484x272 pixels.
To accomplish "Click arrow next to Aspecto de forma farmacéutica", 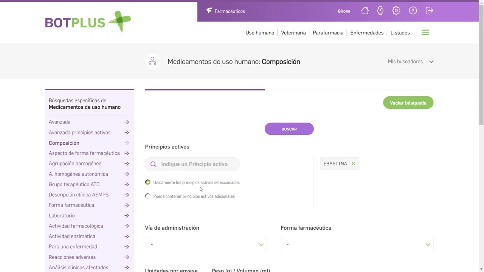I will pyautogui.click(x=127, y=153).
